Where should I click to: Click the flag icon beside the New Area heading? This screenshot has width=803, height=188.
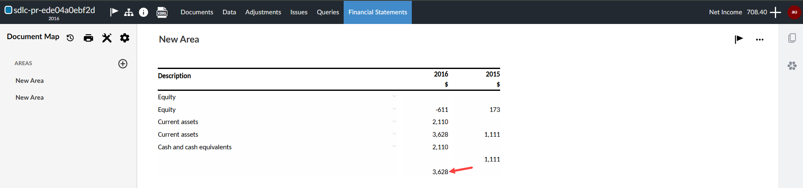[x=739, y=39]
